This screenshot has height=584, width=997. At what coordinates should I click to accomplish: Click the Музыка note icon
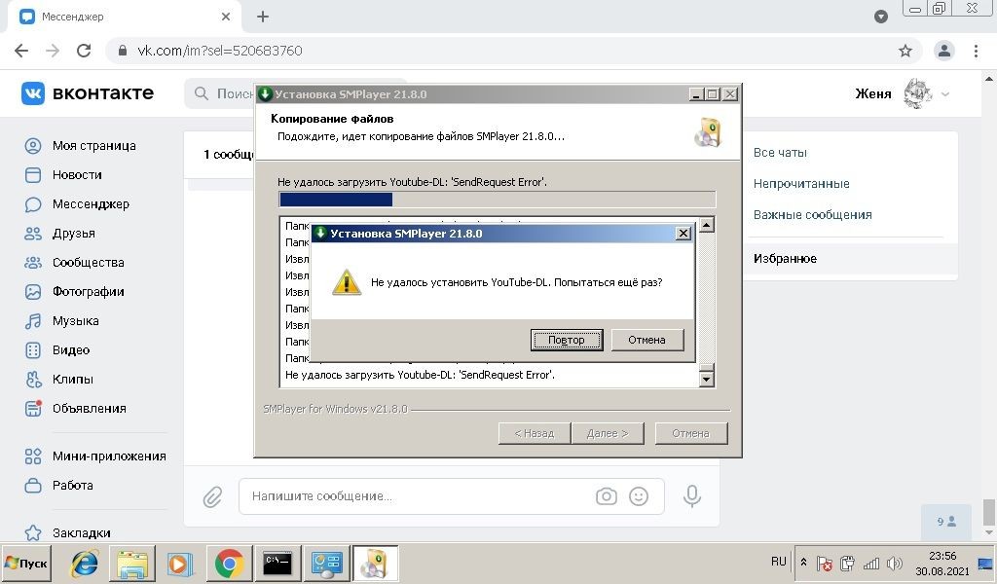coord(33,321)
